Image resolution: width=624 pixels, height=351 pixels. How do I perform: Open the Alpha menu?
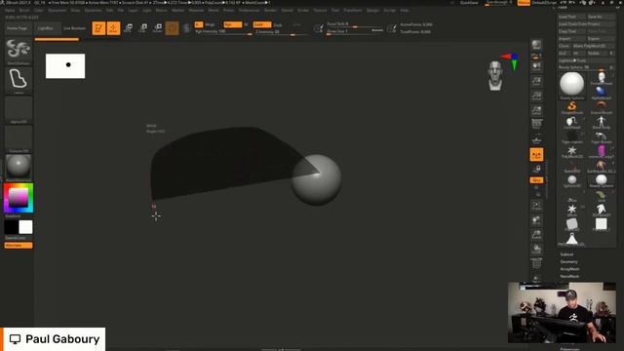click(10, 11)
